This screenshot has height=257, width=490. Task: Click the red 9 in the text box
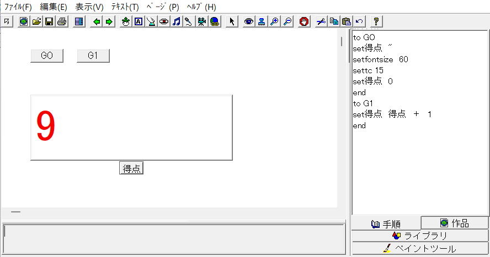[x=46, y=126]
